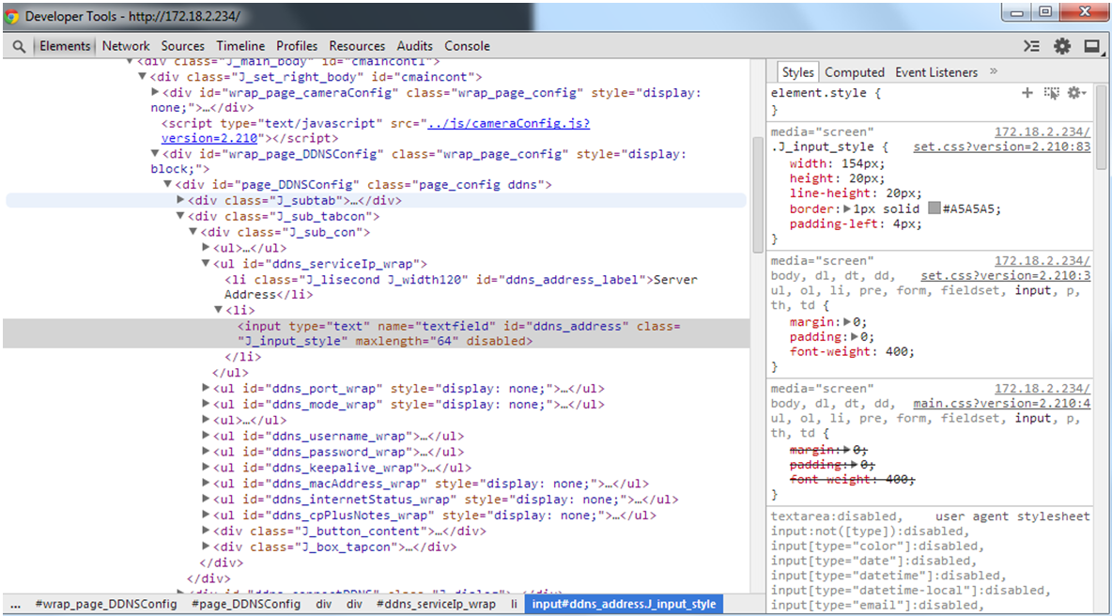Collapse the J_sub_con div node
The width and height of the screenshot is (1112, 616).
pyautogui.click(x=193, y=232)
